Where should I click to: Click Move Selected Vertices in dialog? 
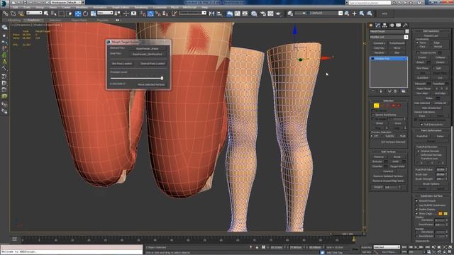[x=151, y=84]
